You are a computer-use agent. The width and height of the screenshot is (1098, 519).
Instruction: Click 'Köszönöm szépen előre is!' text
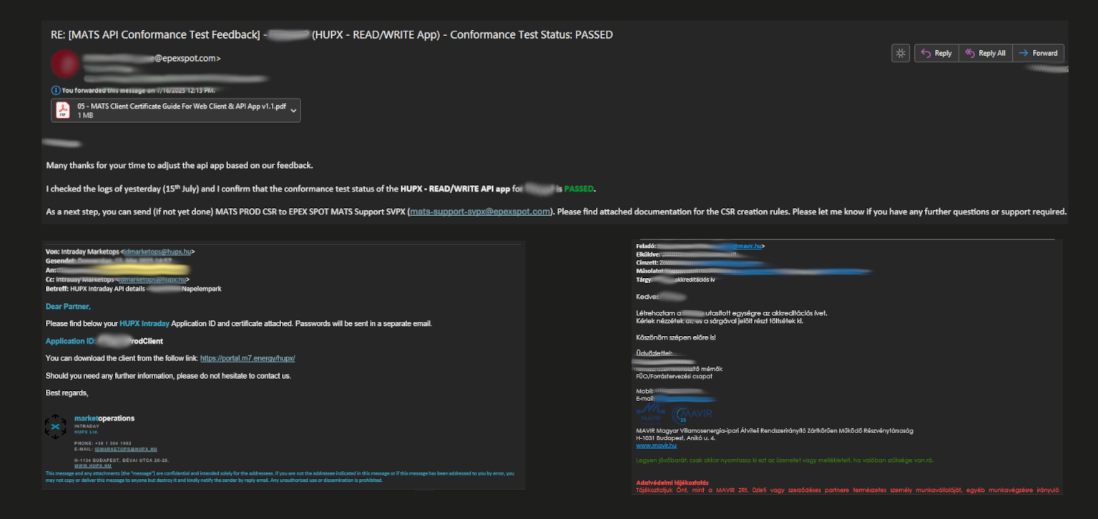point(675,337)
